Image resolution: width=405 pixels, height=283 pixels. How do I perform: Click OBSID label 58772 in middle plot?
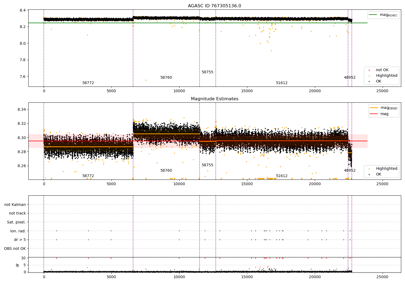click(88, 176)
